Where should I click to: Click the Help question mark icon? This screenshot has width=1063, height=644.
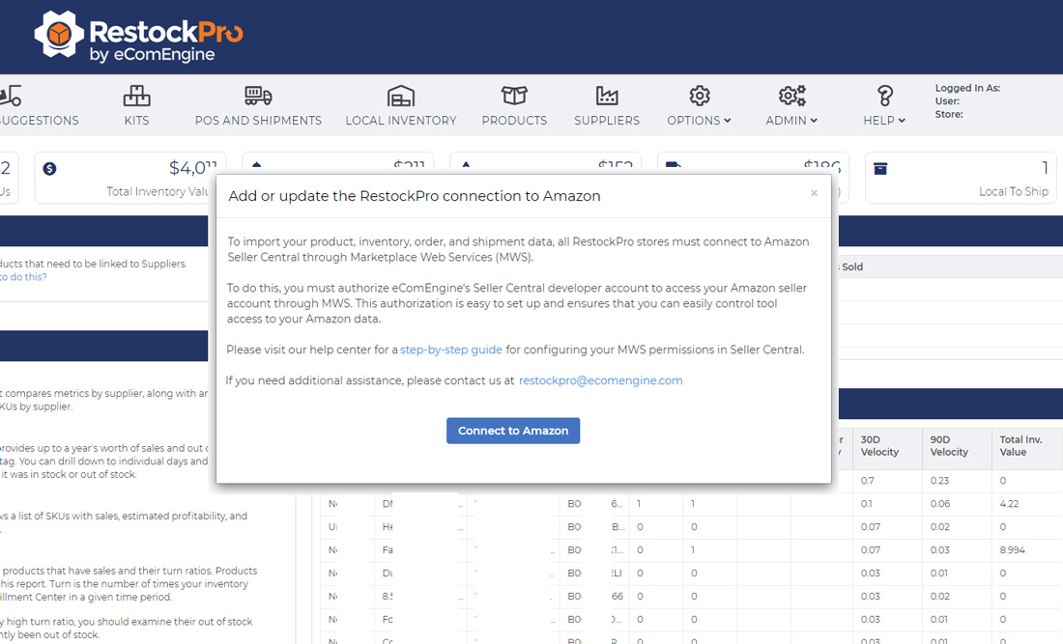[x=884, y=96]
